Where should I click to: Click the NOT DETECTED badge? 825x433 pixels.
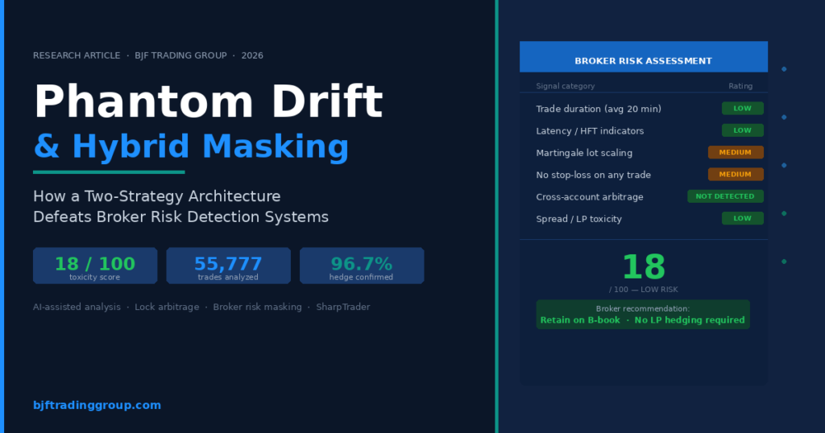[725, 196]
